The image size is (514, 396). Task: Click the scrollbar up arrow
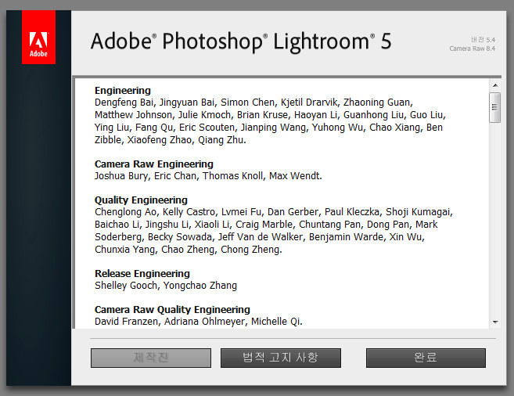[495, 85]
